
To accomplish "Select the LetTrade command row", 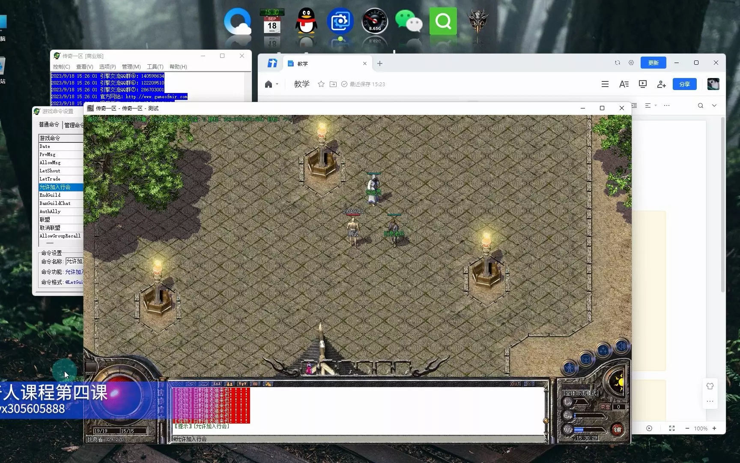I will point(61,179).
